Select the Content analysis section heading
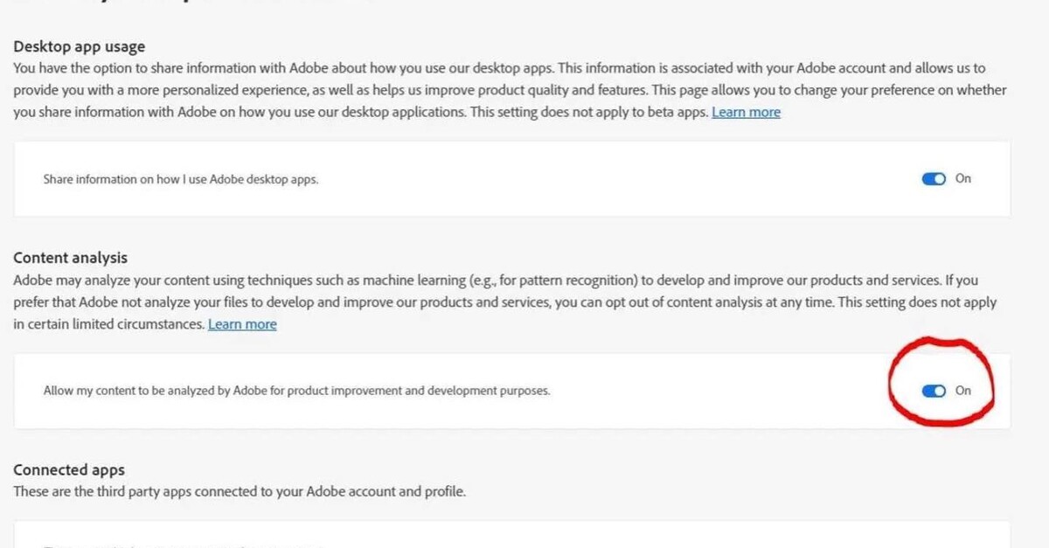1049x548 pixels. pos(69,257)
